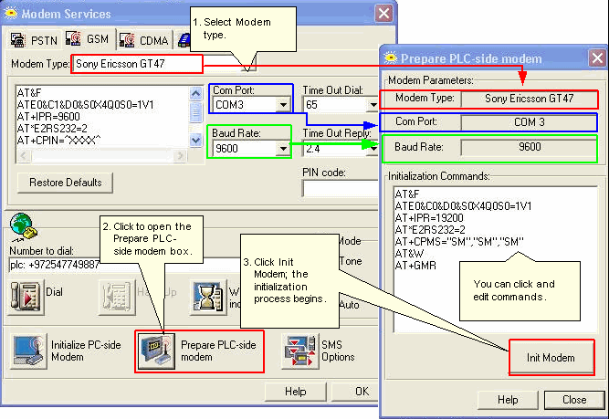Open the CDMA tab
The height and width of the screenshot is (419, 609).
tap(144, 40)
